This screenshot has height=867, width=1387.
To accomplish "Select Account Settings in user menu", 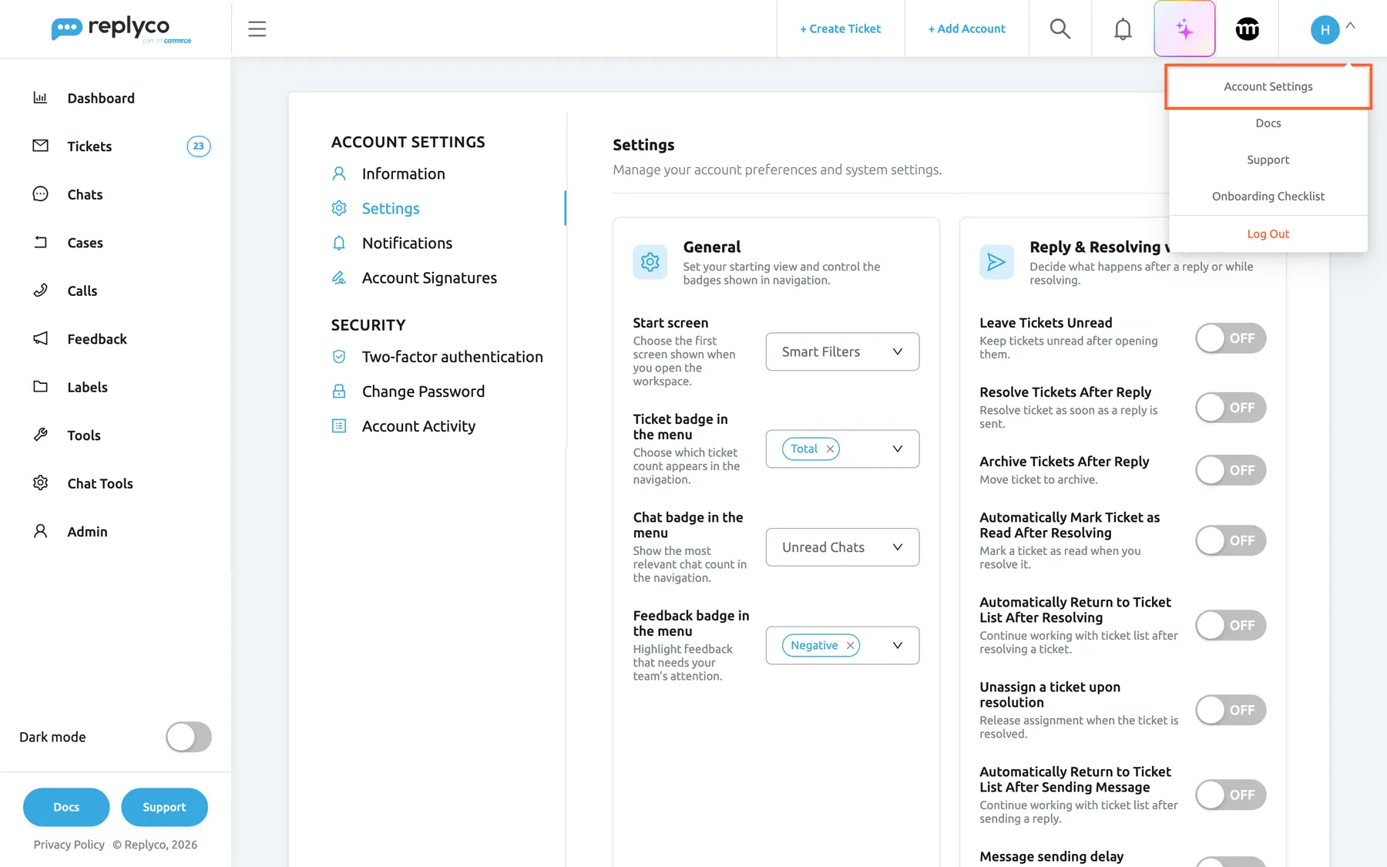I will coord(1268,86).
